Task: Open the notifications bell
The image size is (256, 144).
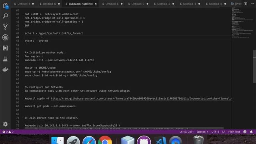Action: pos(251,132)
